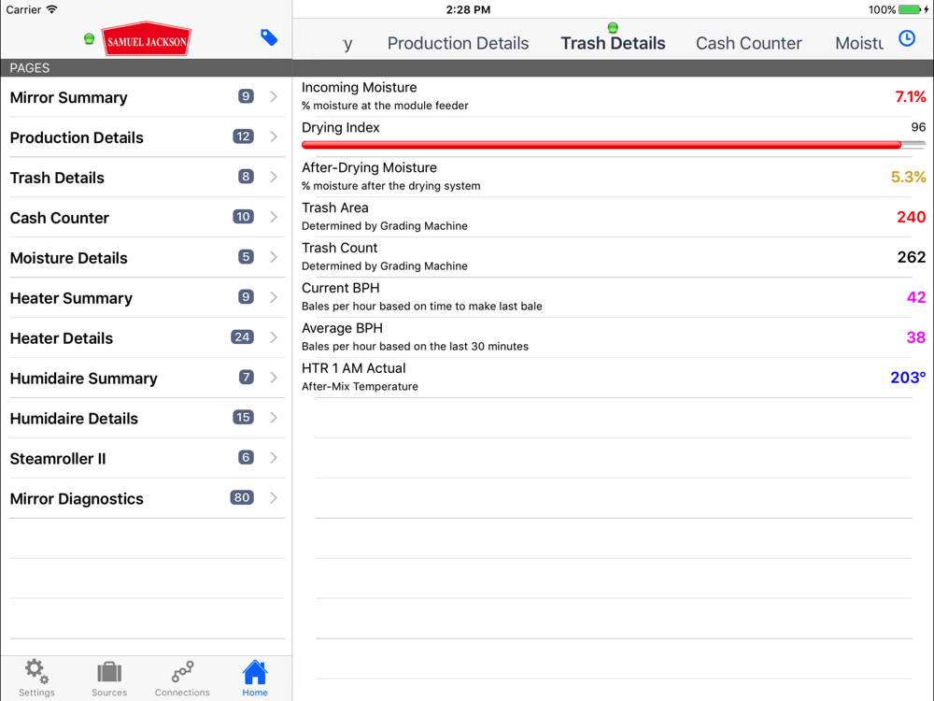Tap the 240 trash area value
Screen dimensions: 934x701
(x=912, y=217)
